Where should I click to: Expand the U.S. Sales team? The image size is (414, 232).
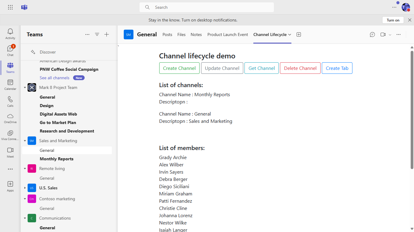[25, 188]
